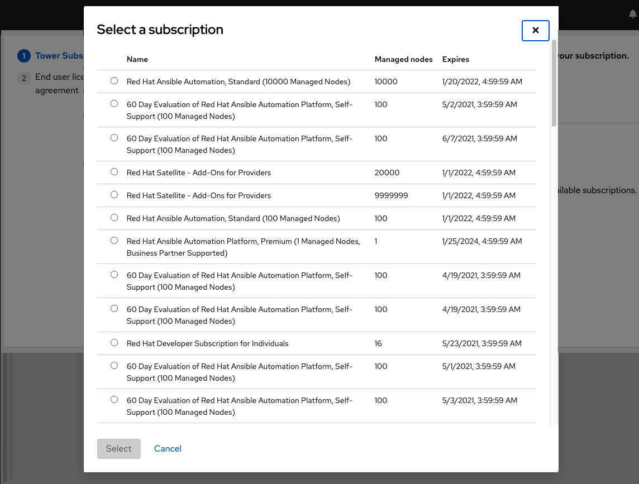The image size is (639, 484).
Task: Click the Expires column header
Action: (x=456, y=60)
